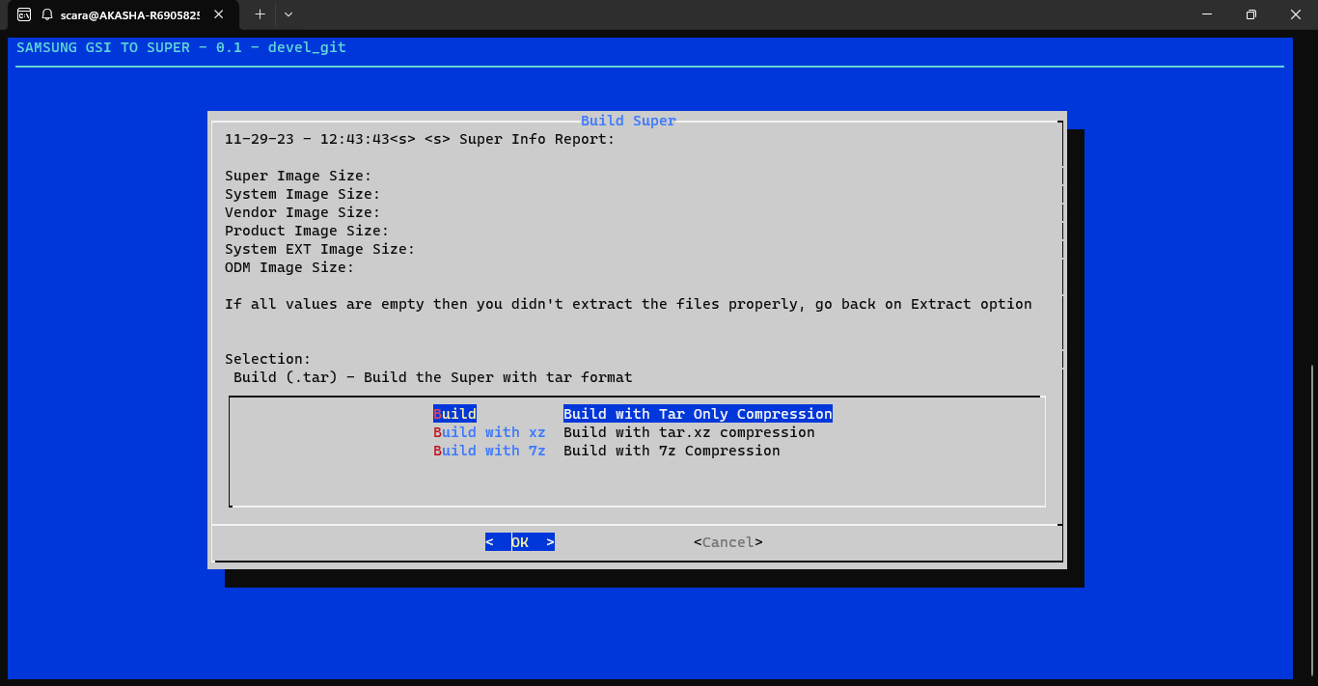This screenshot has width=1318, height=686.
Task: Click the bell icon on the terminal tab
Action: point(46,14)
